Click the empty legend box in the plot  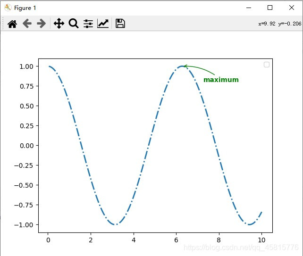pyautogui.click(x=267, y=65)
